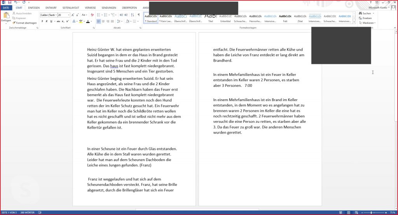Open the Markieren select dropdown
The height and width of the screenshot is (215, 398).
pyautogui.click(x=367, y=23)
